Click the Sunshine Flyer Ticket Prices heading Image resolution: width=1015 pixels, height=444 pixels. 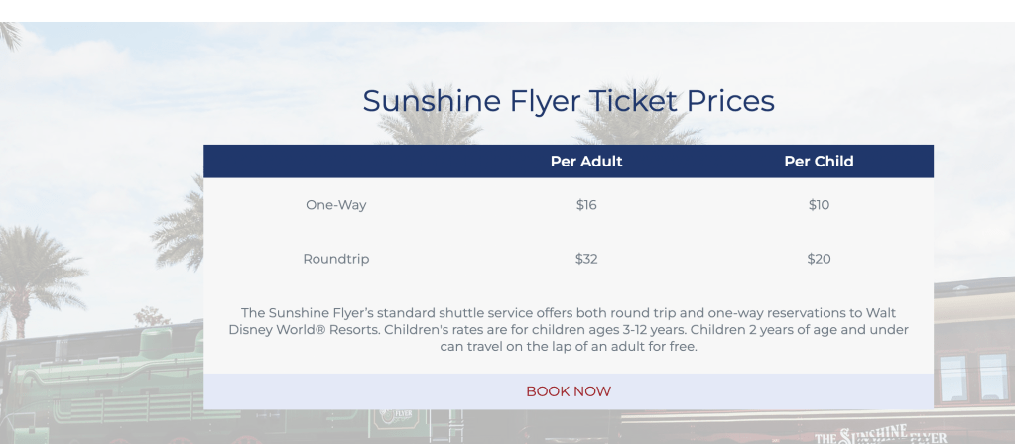point(569,101)
